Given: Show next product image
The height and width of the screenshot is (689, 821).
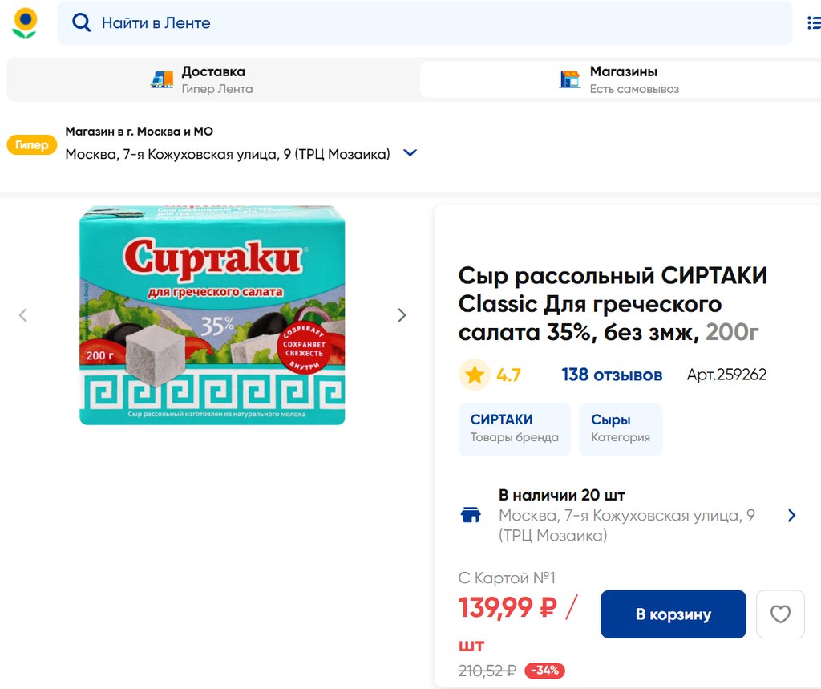Looking at the screenshot, I should (402, 315).
